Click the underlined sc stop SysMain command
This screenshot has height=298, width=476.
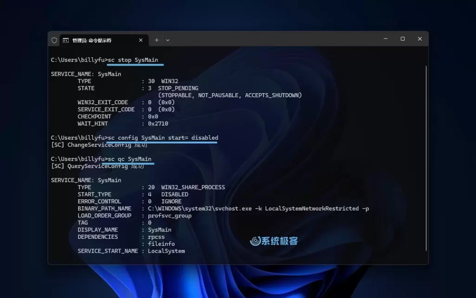tap(135, 60)
